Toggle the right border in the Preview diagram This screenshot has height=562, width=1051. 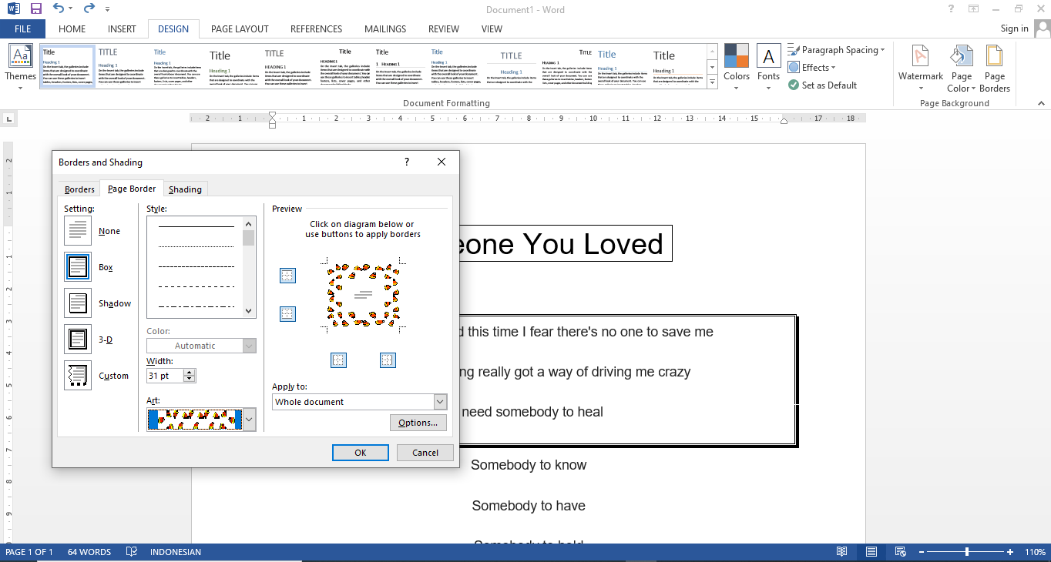[x=388, y=360]
